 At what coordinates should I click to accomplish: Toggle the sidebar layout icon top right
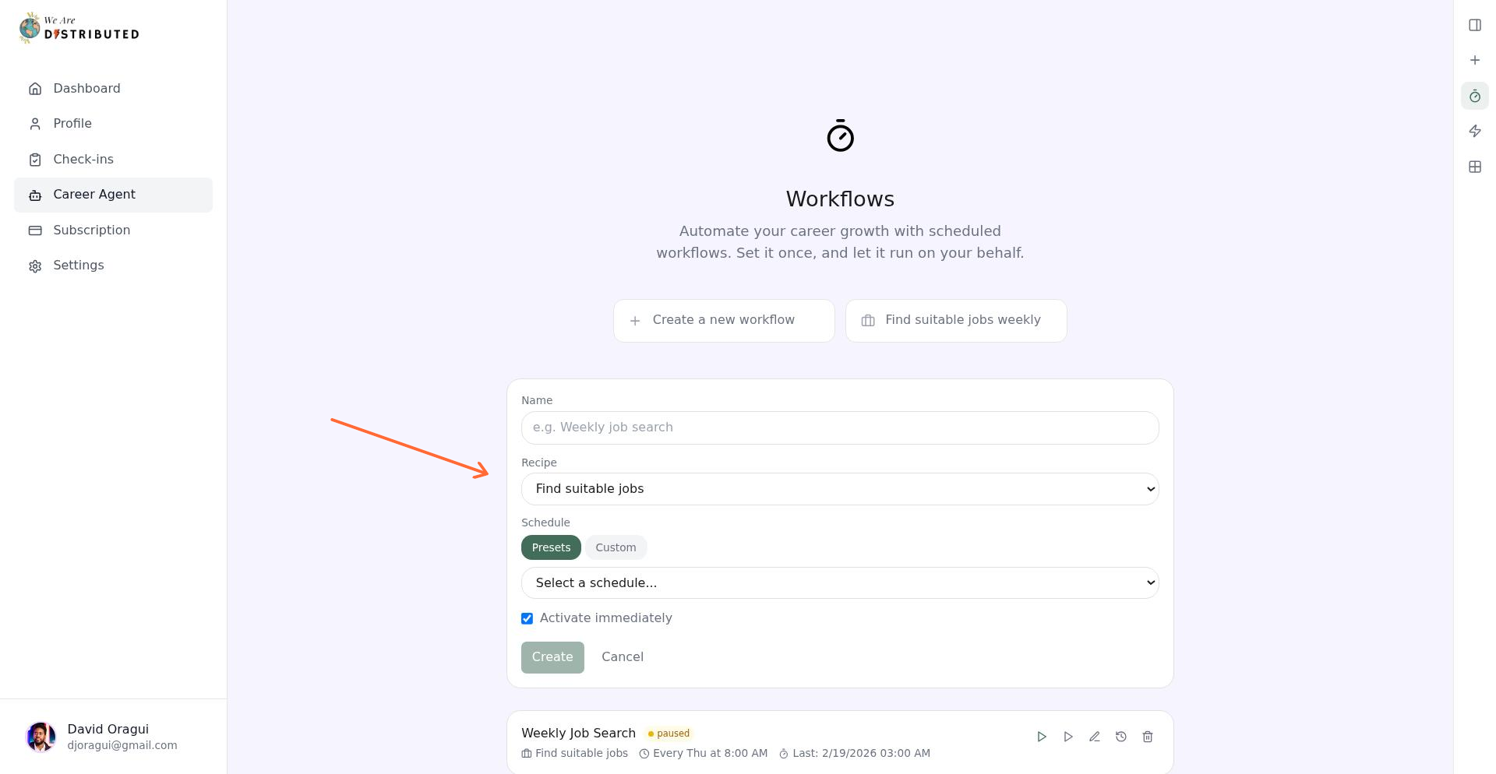coord(1474,24)
